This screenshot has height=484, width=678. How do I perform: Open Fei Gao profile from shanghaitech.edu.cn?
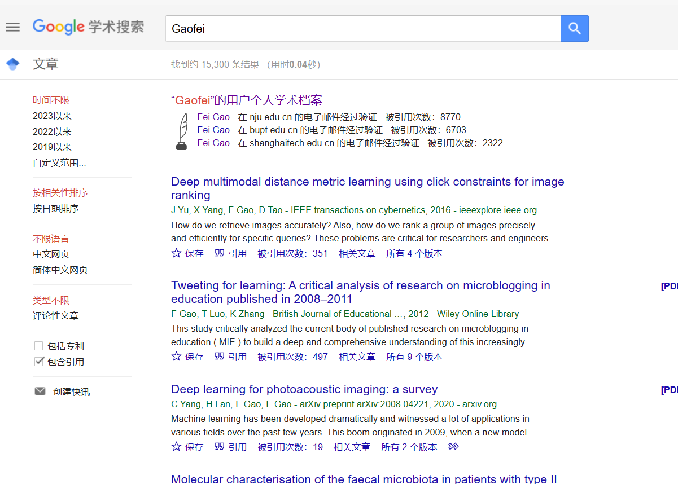(213, 143)
